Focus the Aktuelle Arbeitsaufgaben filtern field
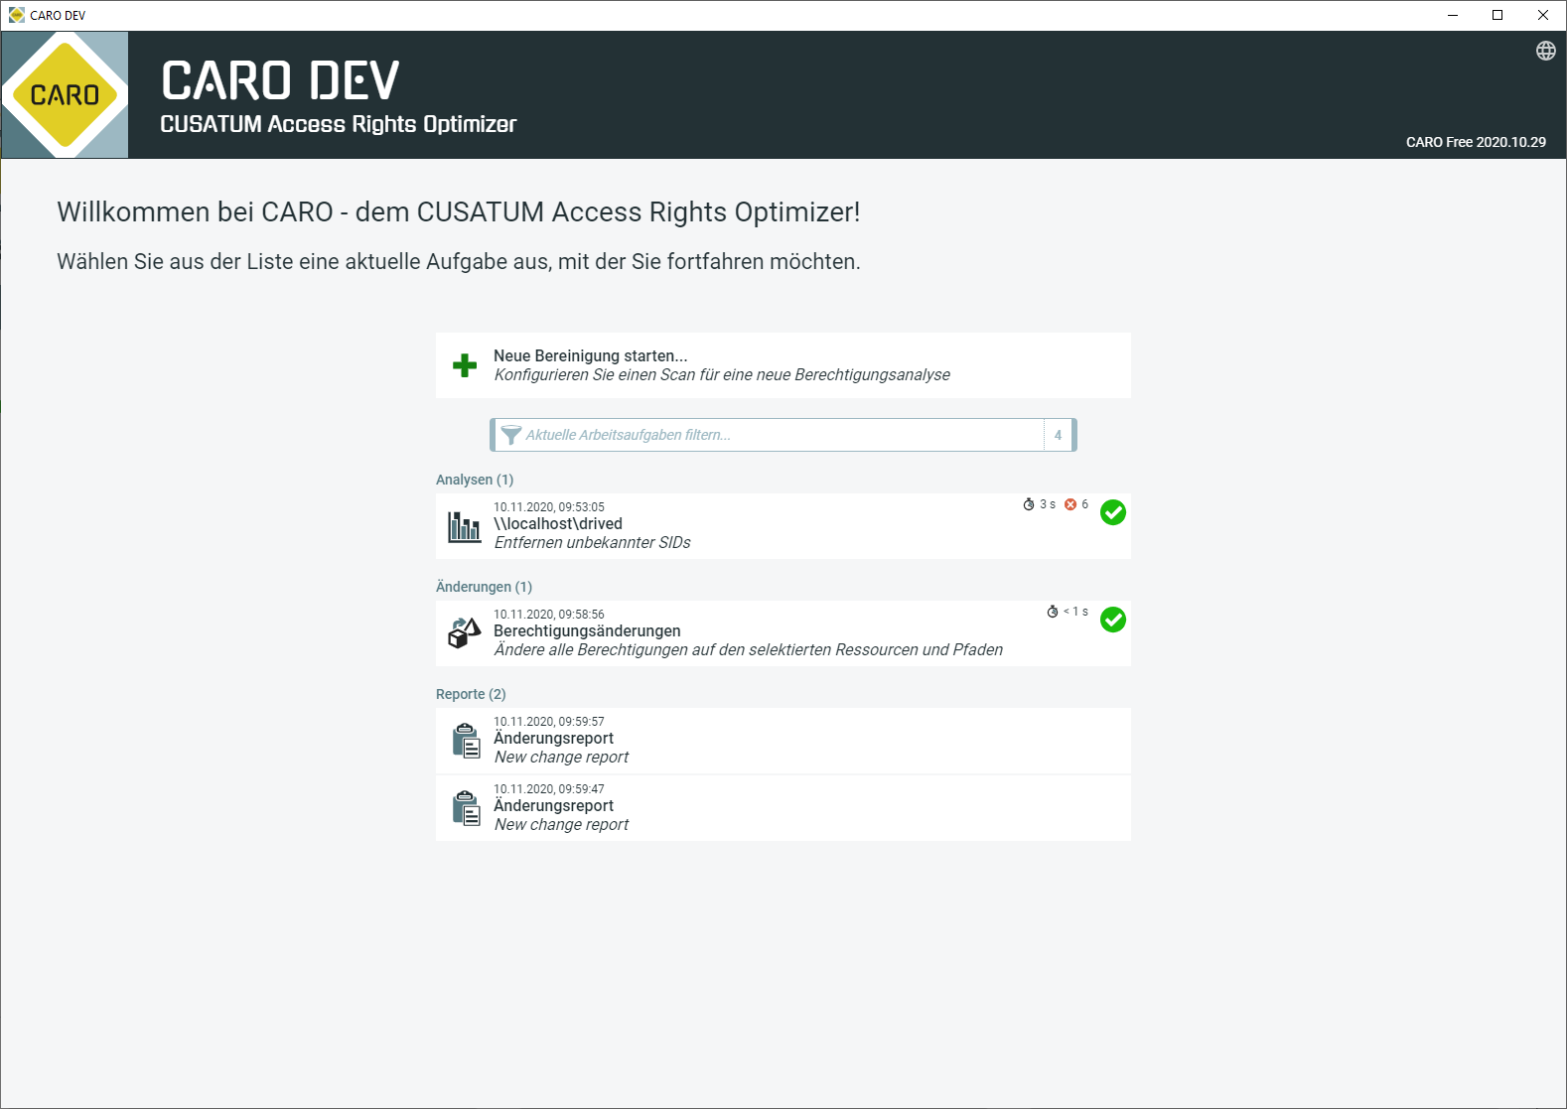Image resolution: width=1567 pixels, height=1109 pixels. click(x=783, y=435)
